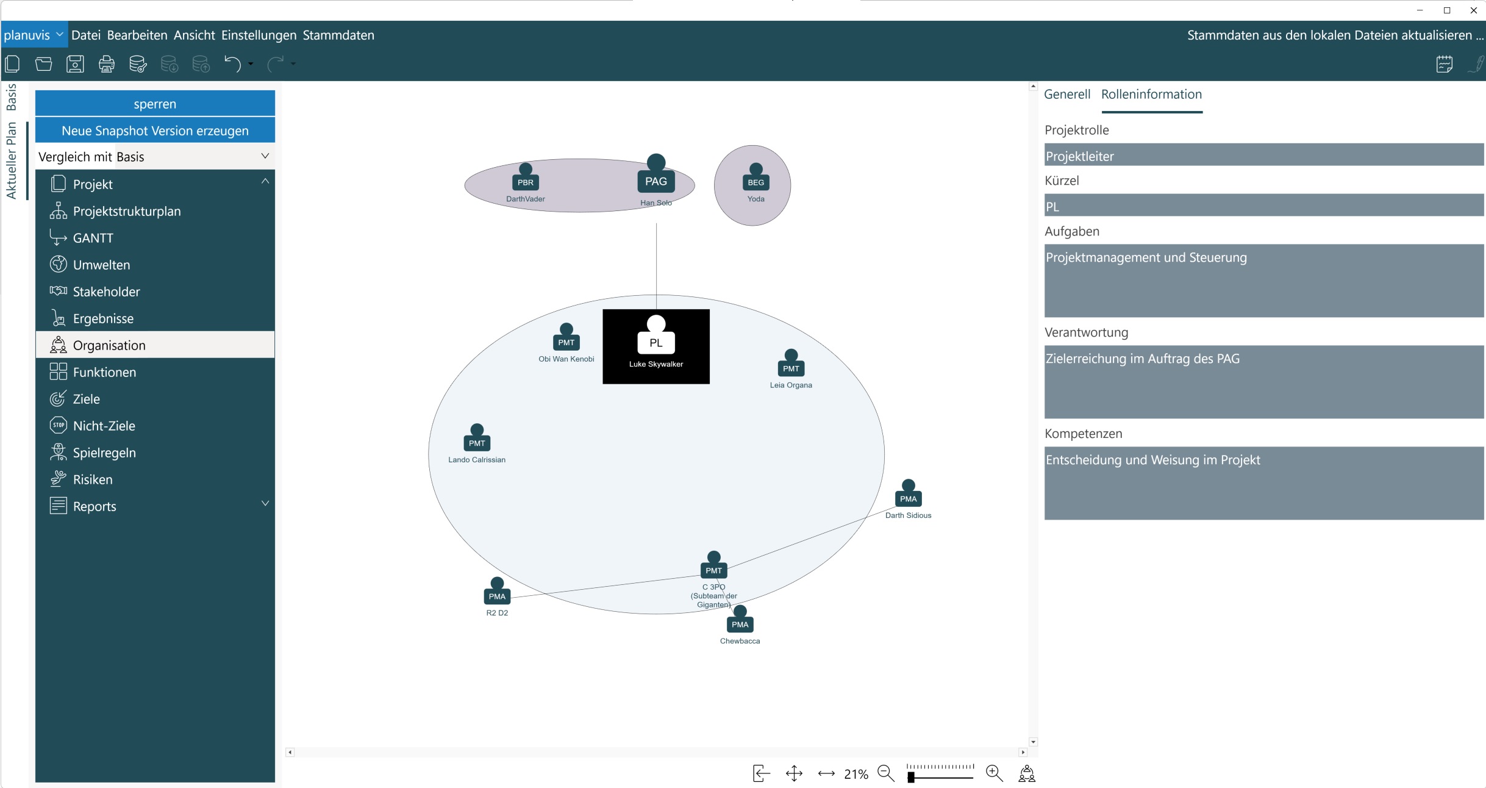Click the print icon in toolbar
The width and height of the screenshot is (1486, 788).
point(107,64)
